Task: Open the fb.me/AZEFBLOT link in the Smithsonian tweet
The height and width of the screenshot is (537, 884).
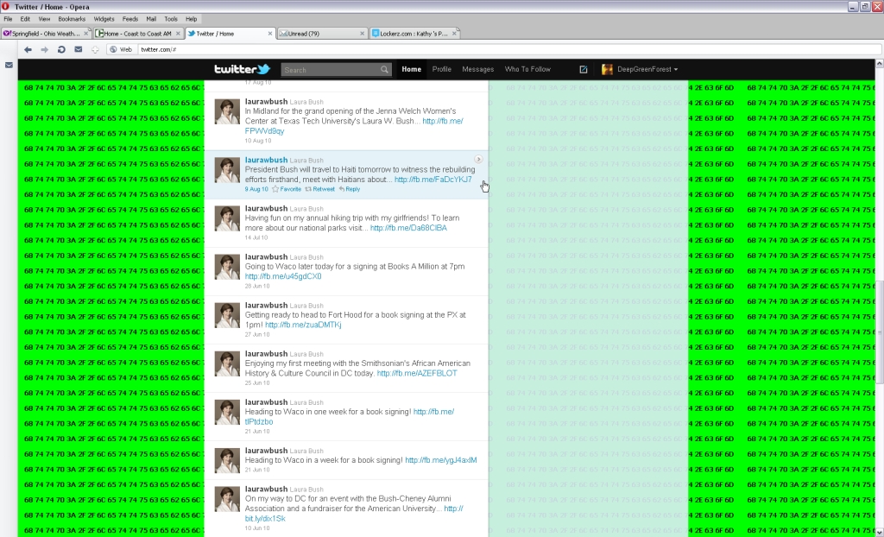Action: pyautogui.click(x=417, y=374)
